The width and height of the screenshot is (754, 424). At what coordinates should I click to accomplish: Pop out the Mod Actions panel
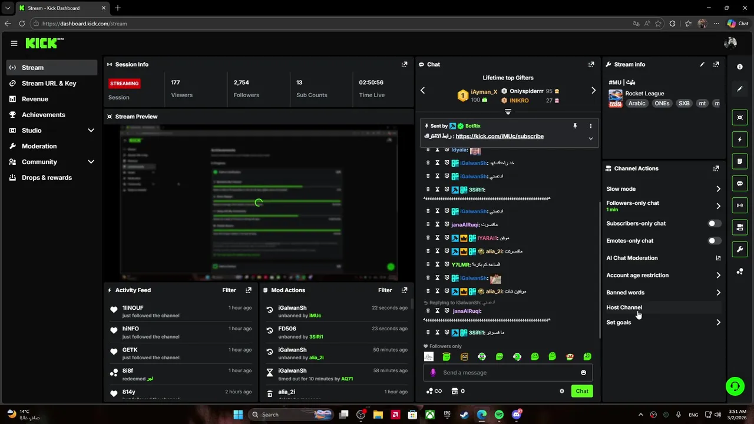404,290
